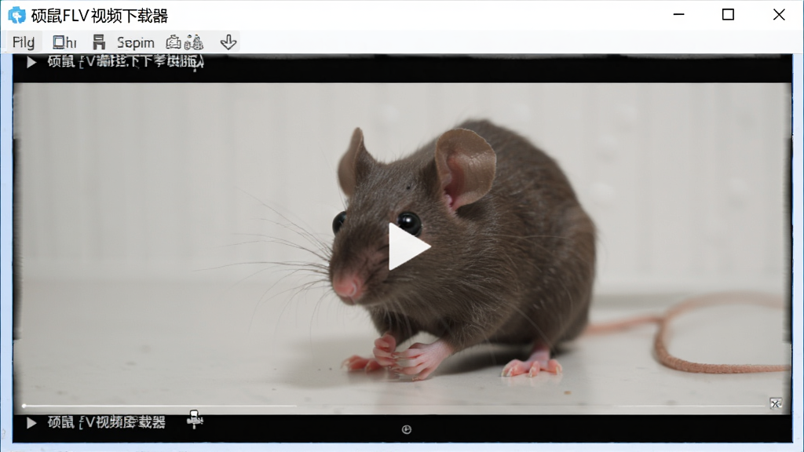Click the clock icon in bottom bar
The width and height of the screenshot is (804, 452).
(407, 429)
